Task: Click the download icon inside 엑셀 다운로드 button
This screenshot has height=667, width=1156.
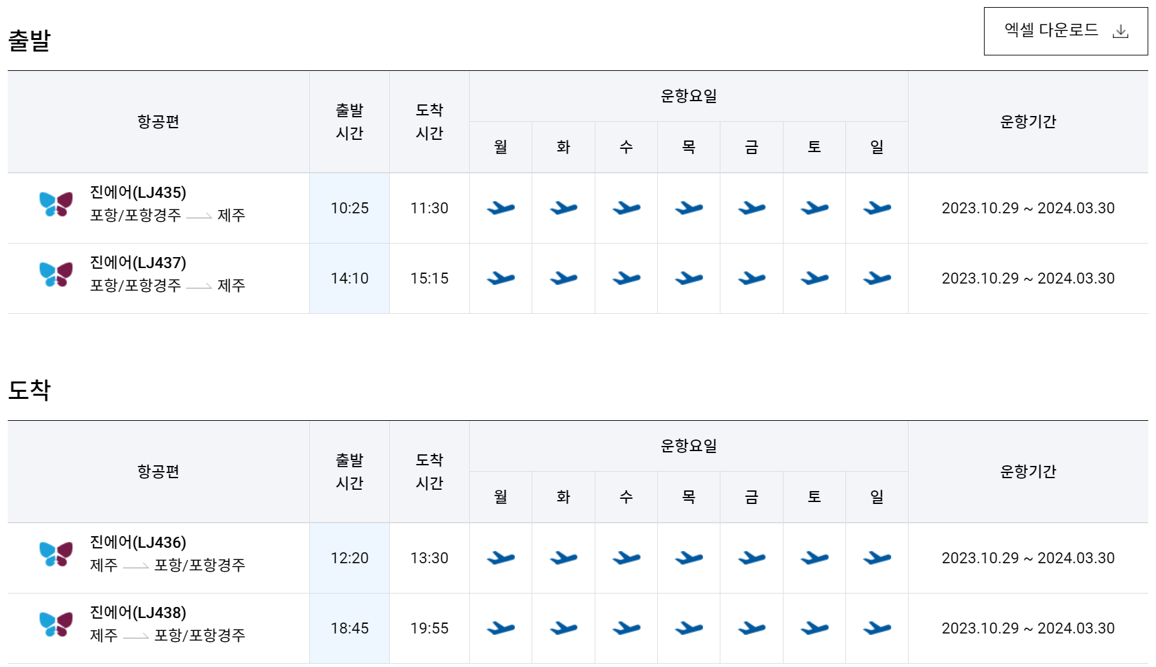Action: pos(1121,30)
